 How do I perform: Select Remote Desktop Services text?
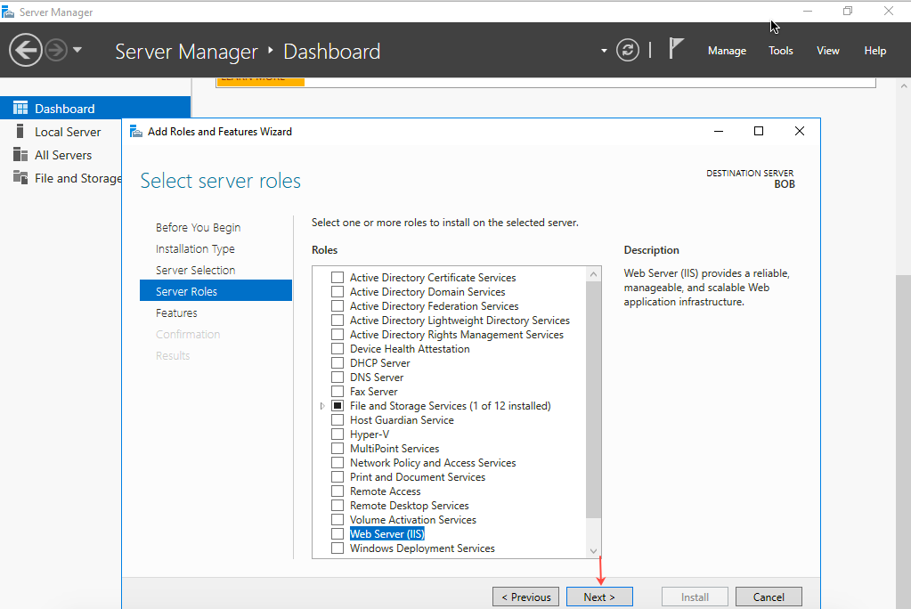tap(409, 505)
